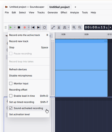Open the Select menu
The width and height of the screenshot is (112, 132).
[22, 13]
